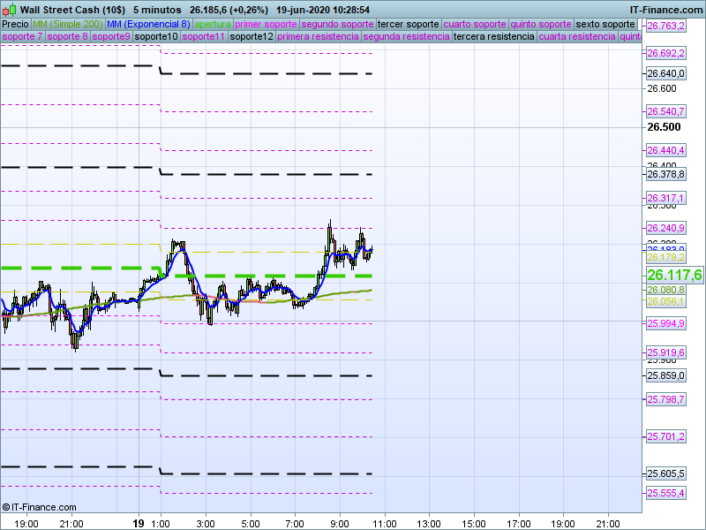Click the 26.763,2 price level tag
The height and width of the screenshot is (530, 706).
[x=666, y=26]
